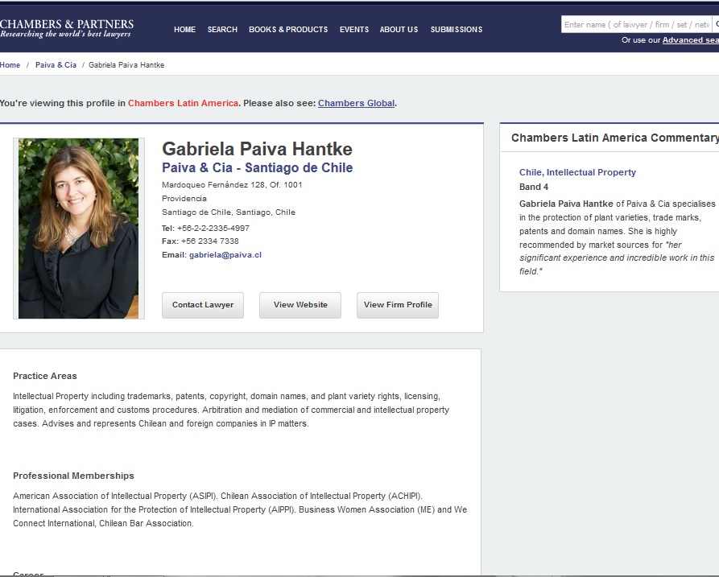Screen dimensions: 719x577
Task: Click the Gabriela Paiva Hantke breadcrumb text
Action: pyautogui.click(x=126, y=65)
